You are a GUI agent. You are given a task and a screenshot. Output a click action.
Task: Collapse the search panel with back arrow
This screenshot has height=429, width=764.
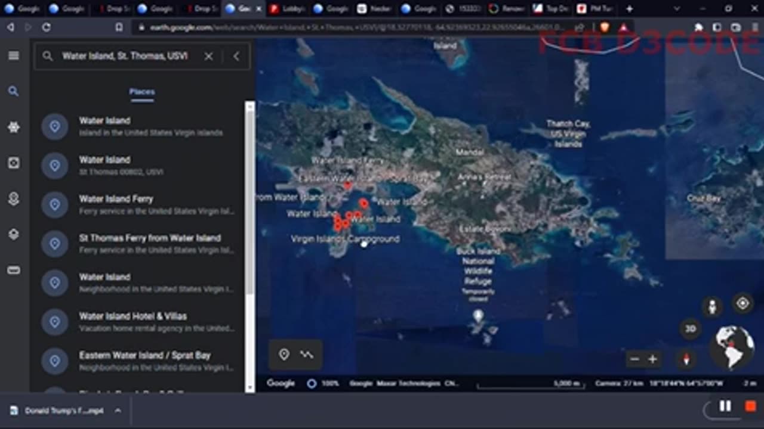(x=236, y=56)
